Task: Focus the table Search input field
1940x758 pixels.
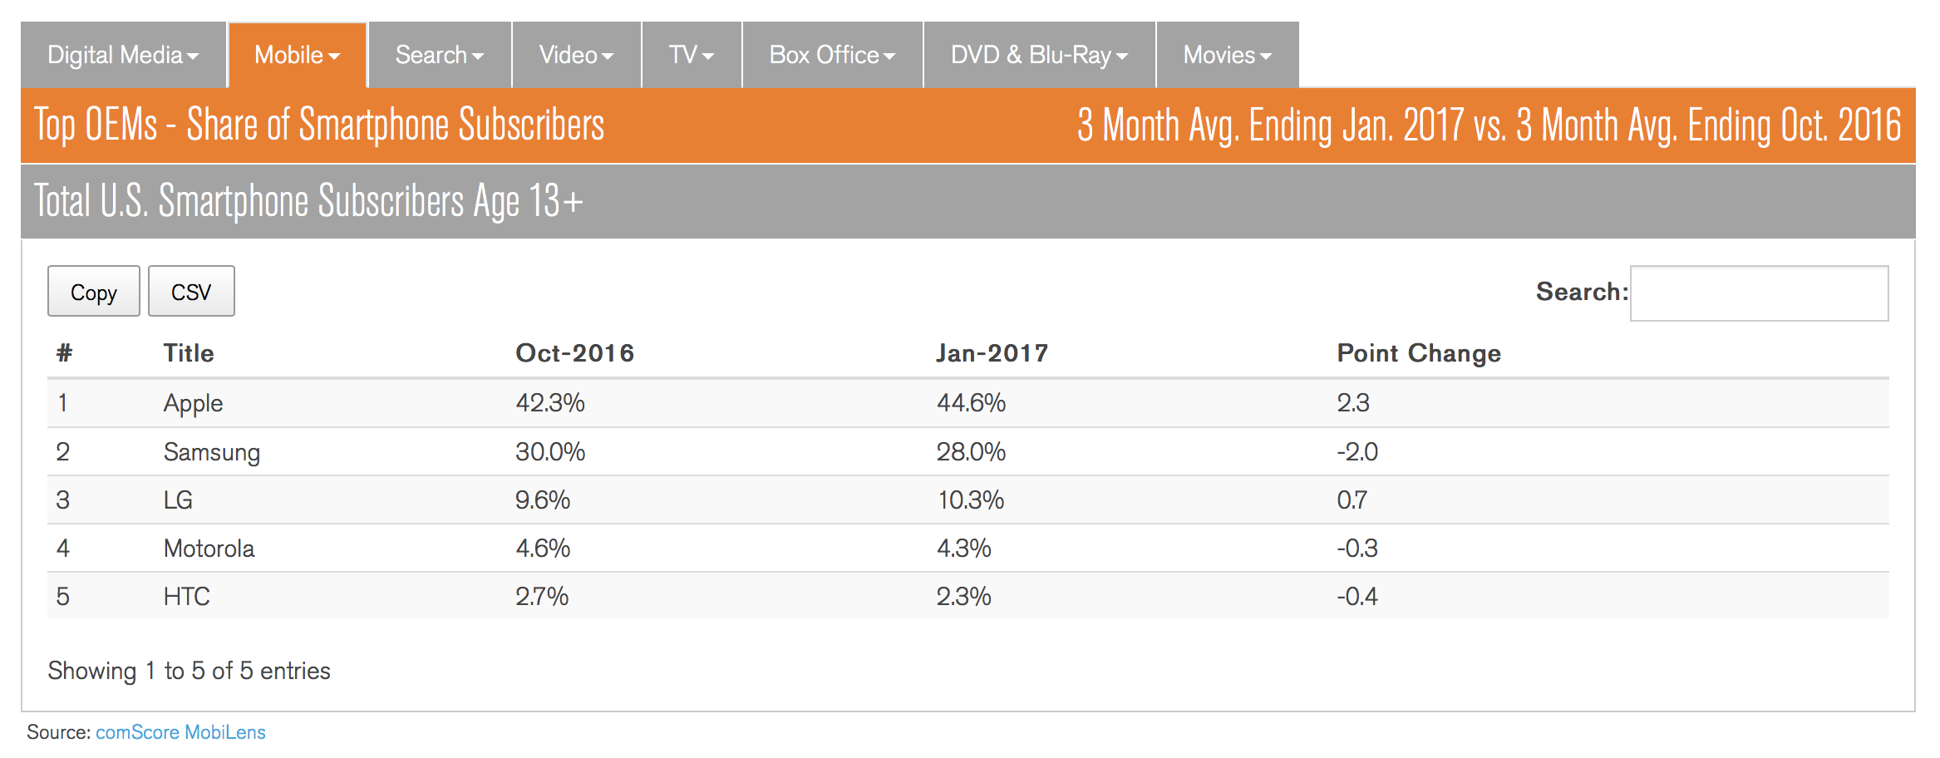Action: click(1759, 293)
